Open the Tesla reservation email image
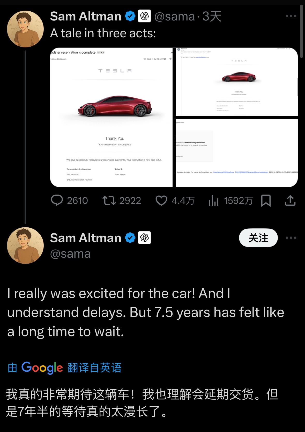This screenshot has height=432, width=305. (x=111, y=117)
